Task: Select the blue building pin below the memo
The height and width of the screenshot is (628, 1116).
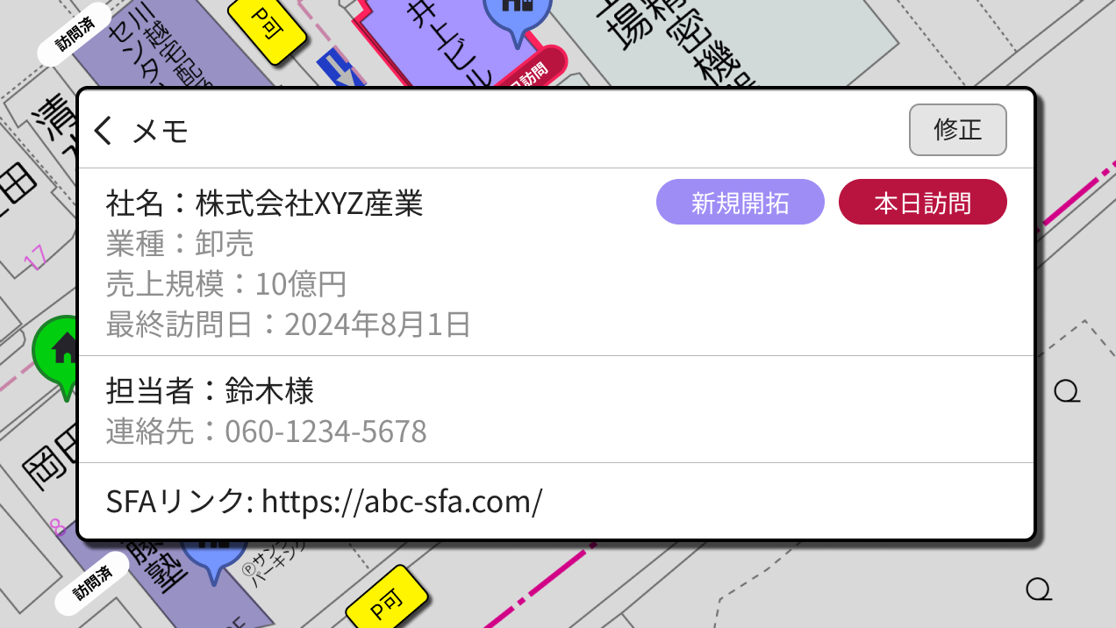Action: pyautogui.click(x=213, y=557)
